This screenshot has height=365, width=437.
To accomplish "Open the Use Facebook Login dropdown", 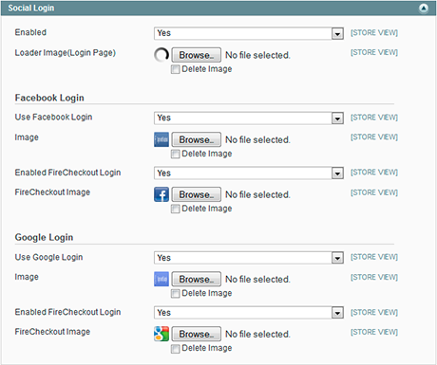I will (249, 118).
